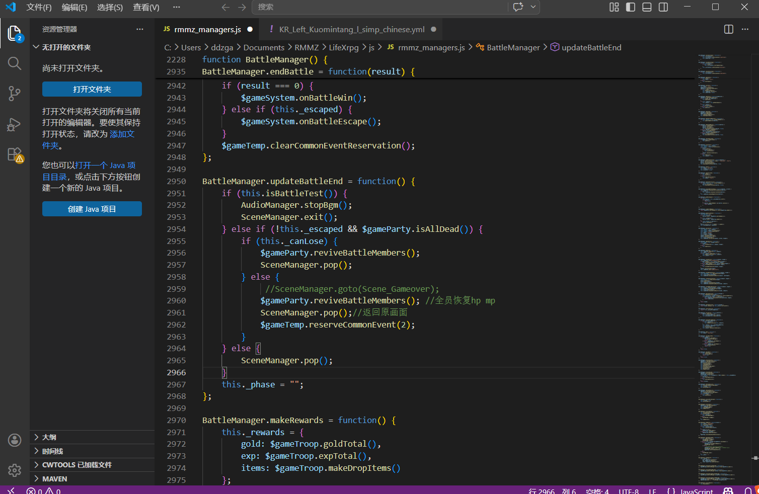Viewport: 759px width, 494px height.
Task: Open the Manage gear icon
Action: (x=15, y=470)
